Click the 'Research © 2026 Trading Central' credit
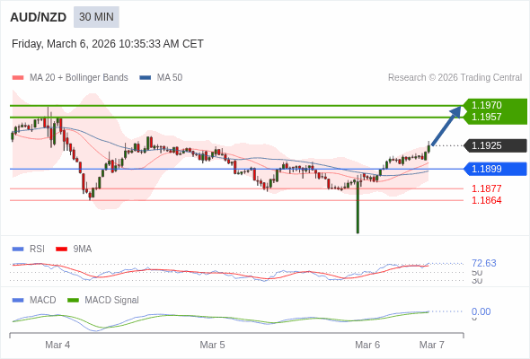This screenshot has height=359, width=530. pos(455,78)
